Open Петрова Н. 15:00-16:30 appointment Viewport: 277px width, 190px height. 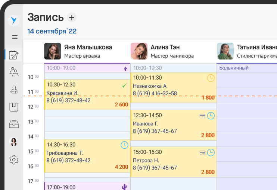(174, 162)
